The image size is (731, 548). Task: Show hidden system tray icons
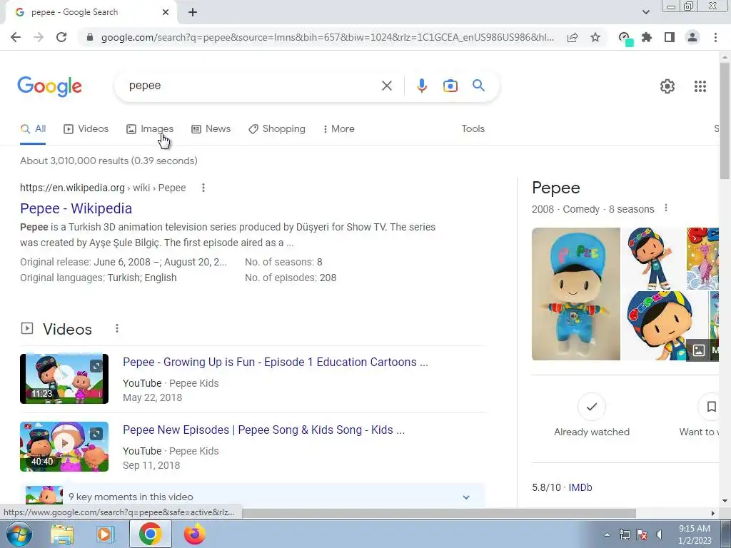pyautogui.click(x=607, y=535)
